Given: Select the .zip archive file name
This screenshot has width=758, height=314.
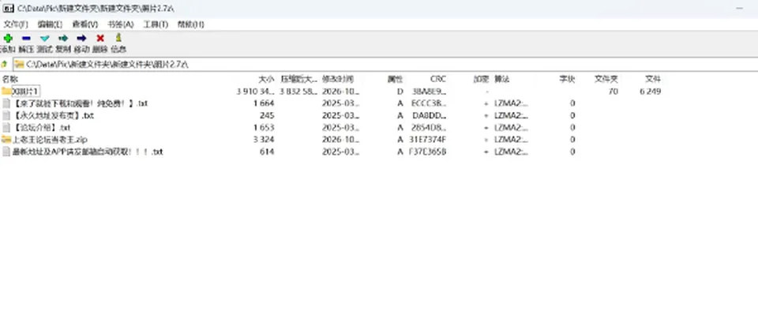Looking at the screenshot, I should [50, 140].
